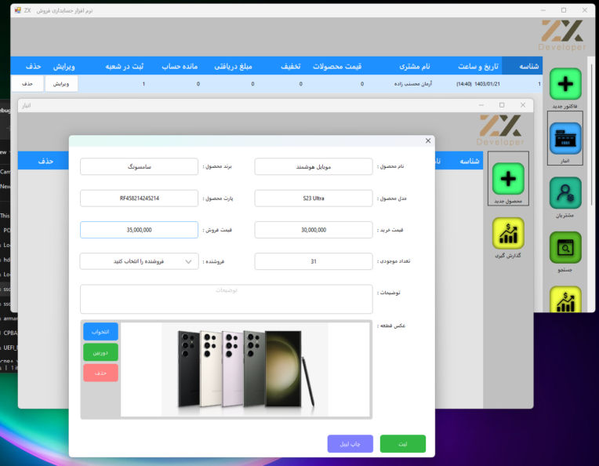Open the green search (جستجو) icon

pyautogui.click(x=565, y=247)
